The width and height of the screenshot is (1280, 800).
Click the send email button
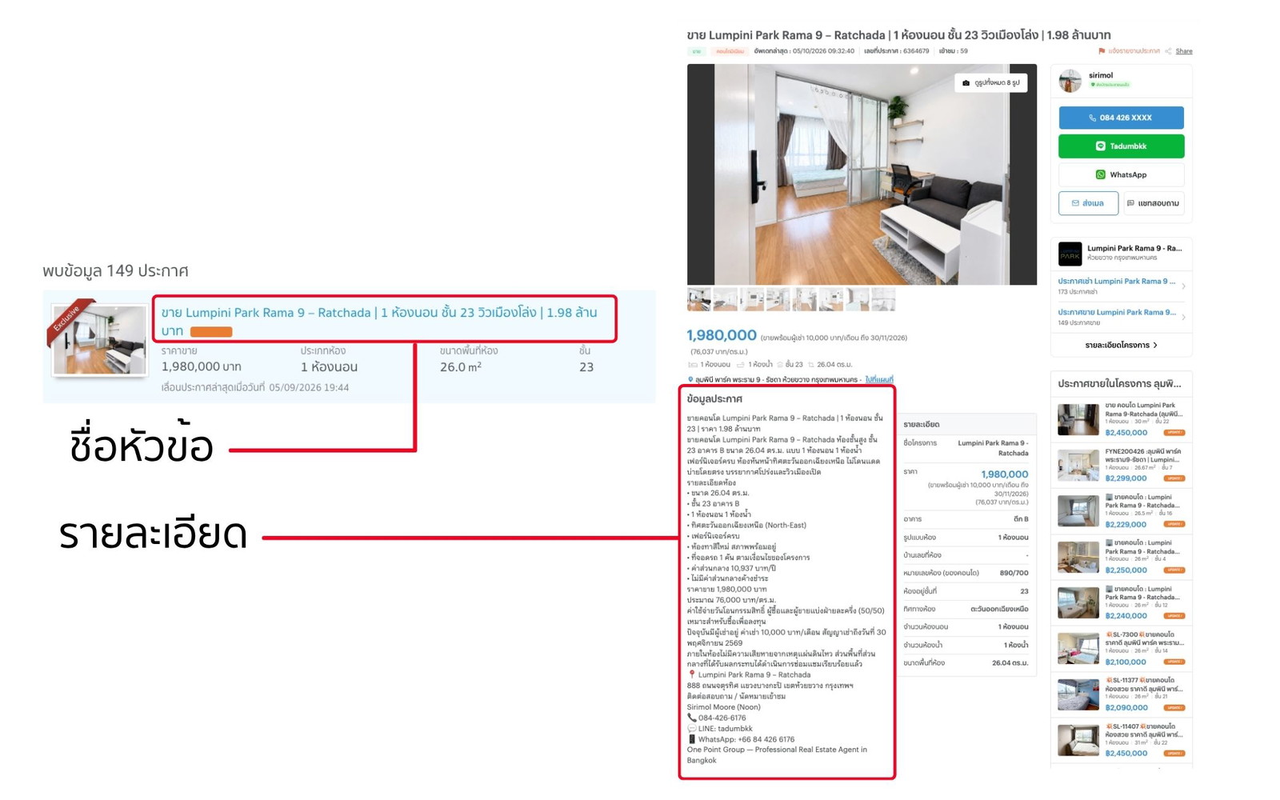point(1088,203)
